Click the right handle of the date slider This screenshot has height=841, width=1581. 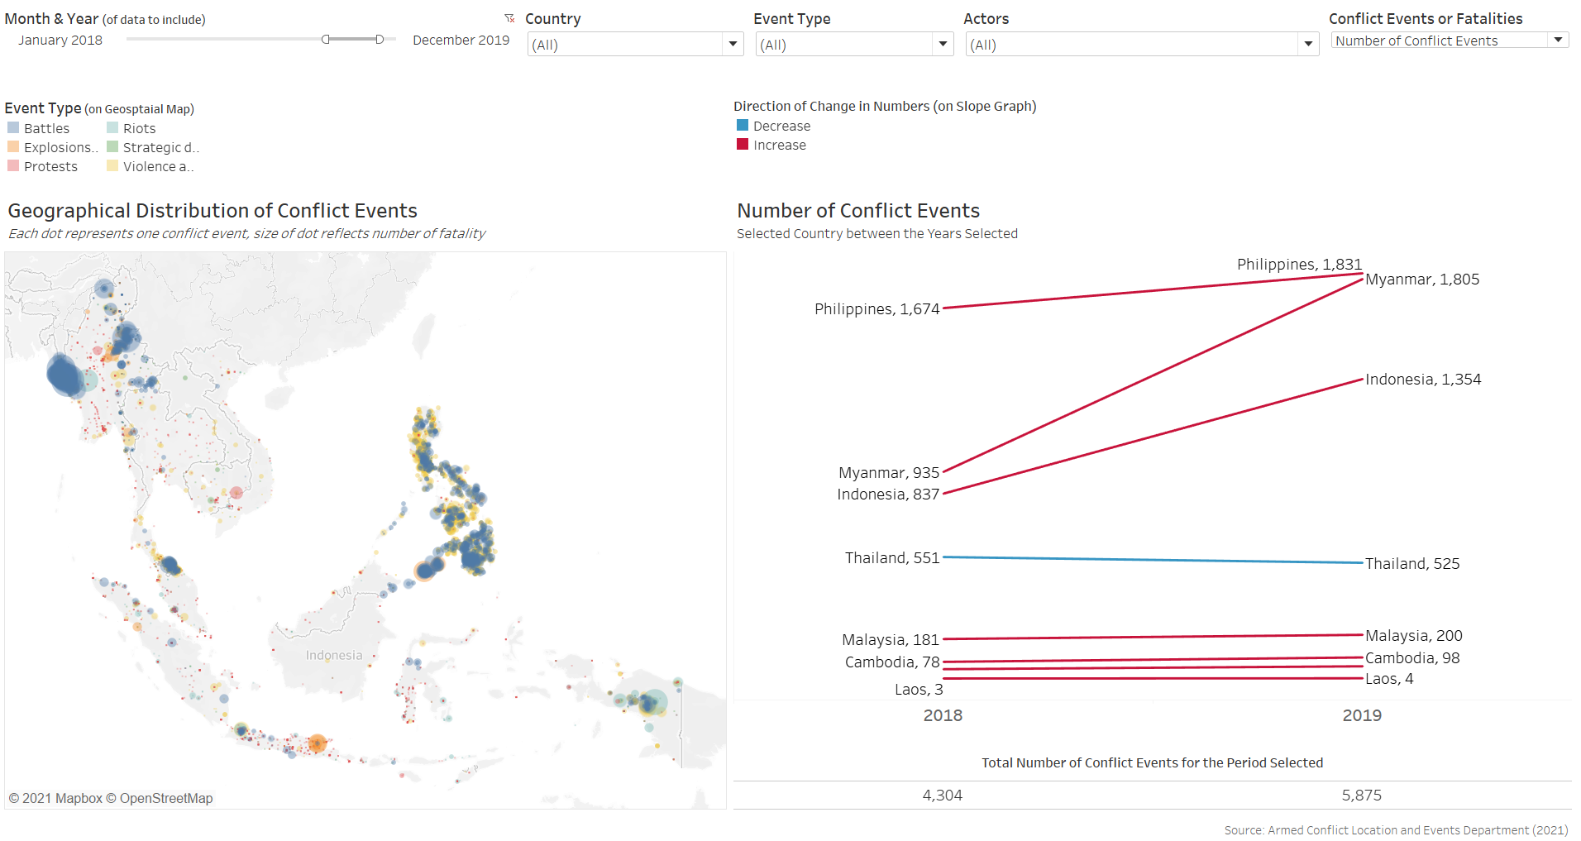pos(380,40)
